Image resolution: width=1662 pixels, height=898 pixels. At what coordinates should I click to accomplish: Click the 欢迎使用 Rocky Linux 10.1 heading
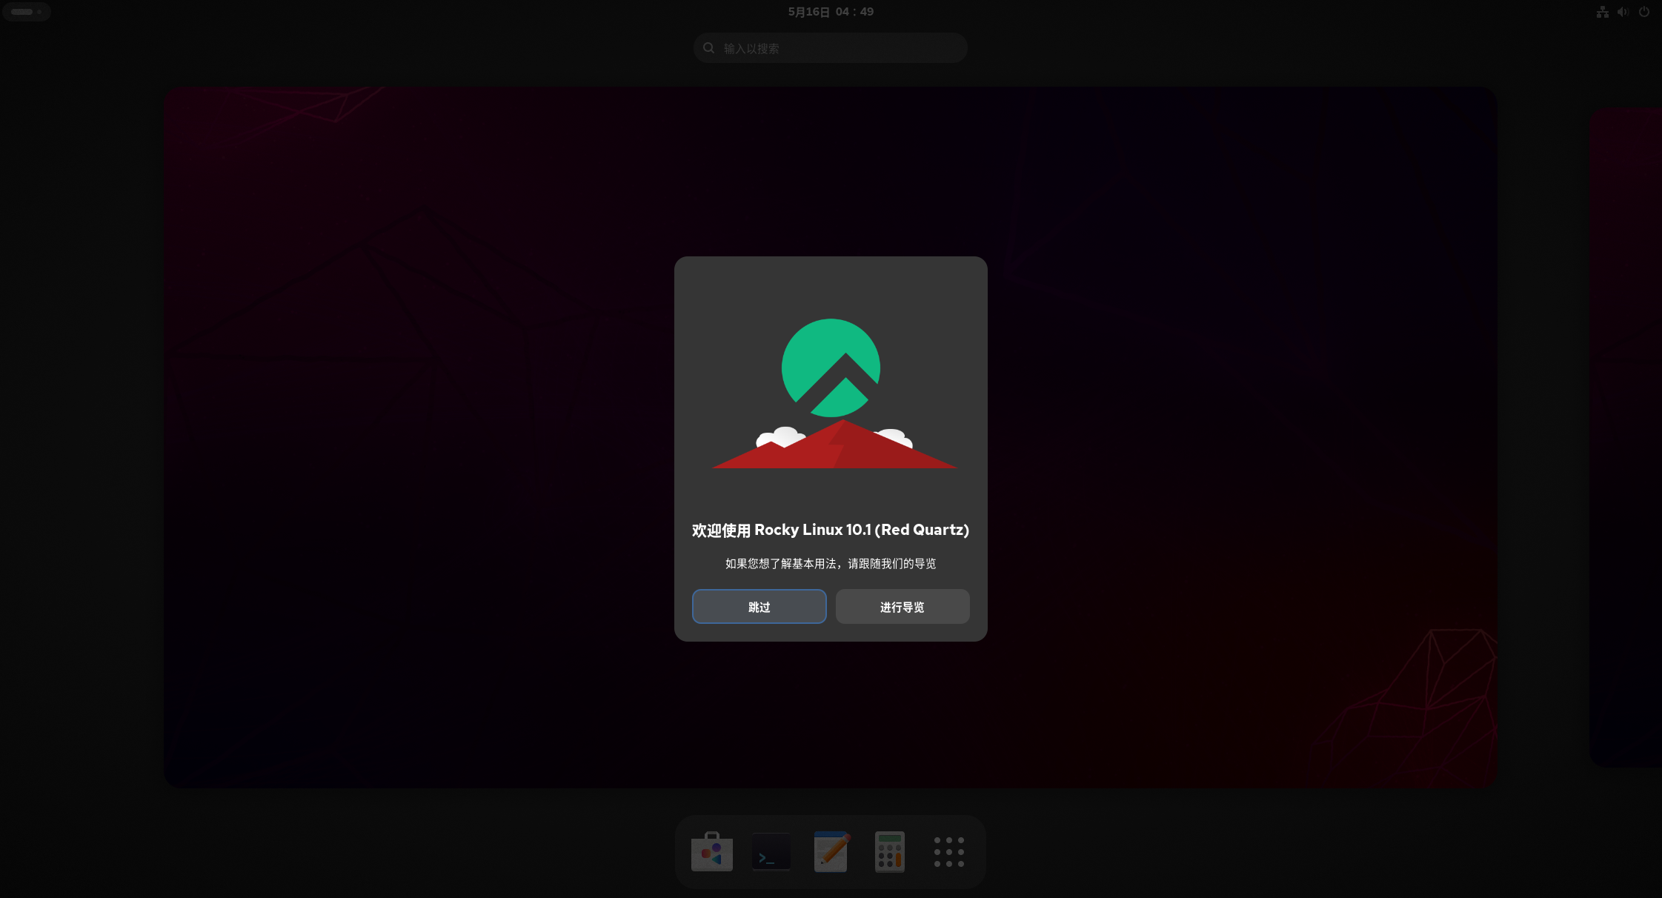[x=831, y=530]
